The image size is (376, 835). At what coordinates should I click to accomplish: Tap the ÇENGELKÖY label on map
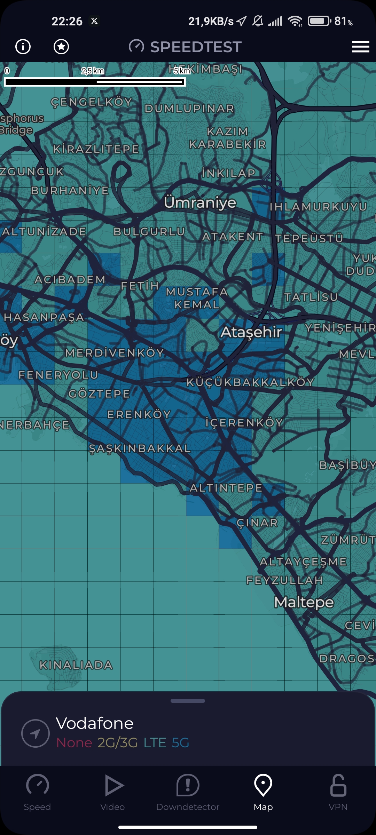tap(92, 102)
